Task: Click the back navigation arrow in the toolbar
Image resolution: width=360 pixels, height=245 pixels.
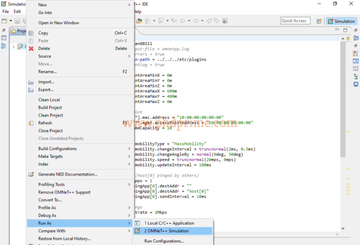Action: (183, 21)
